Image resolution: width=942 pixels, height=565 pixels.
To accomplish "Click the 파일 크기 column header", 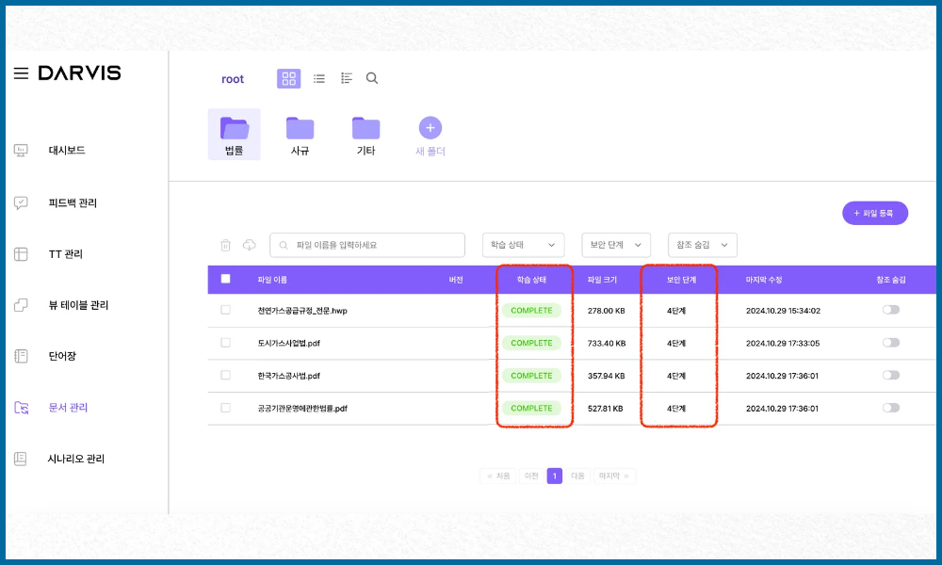I will (x=602, y=280).
